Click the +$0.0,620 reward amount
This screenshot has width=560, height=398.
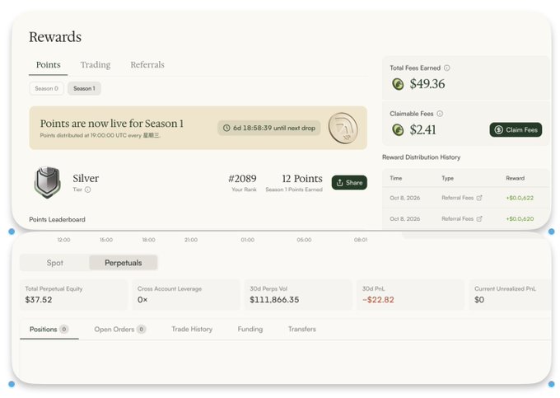tap(520, 218)
